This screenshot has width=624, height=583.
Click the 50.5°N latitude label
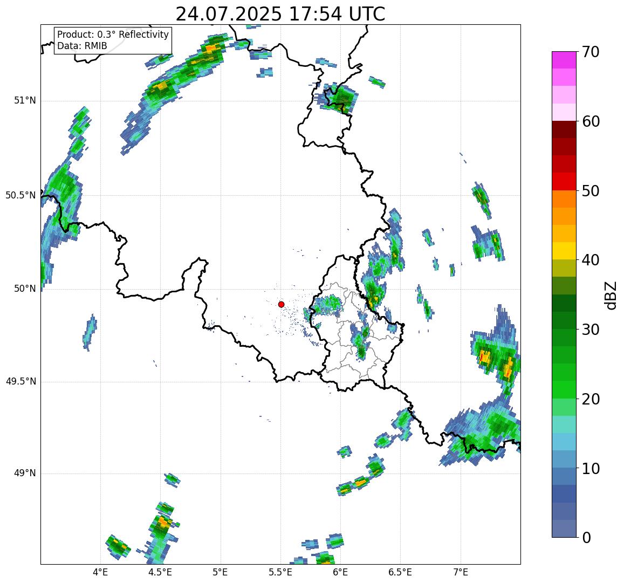(x=20, y=195)
